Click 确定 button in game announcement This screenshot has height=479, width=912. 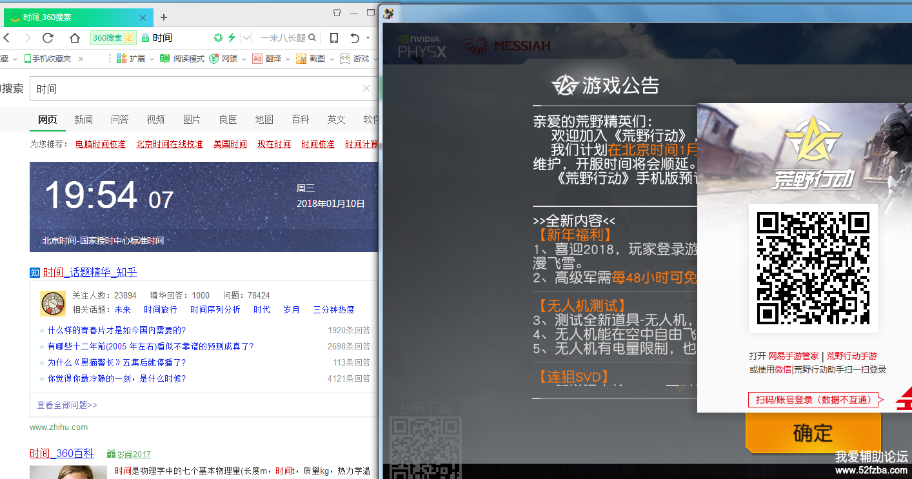[813, 433]
